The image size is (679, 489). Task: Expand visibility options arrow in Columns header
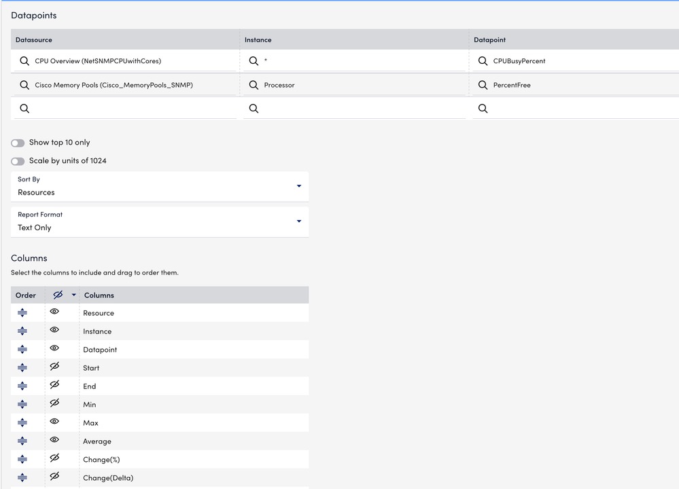click(x=73, y=295)
